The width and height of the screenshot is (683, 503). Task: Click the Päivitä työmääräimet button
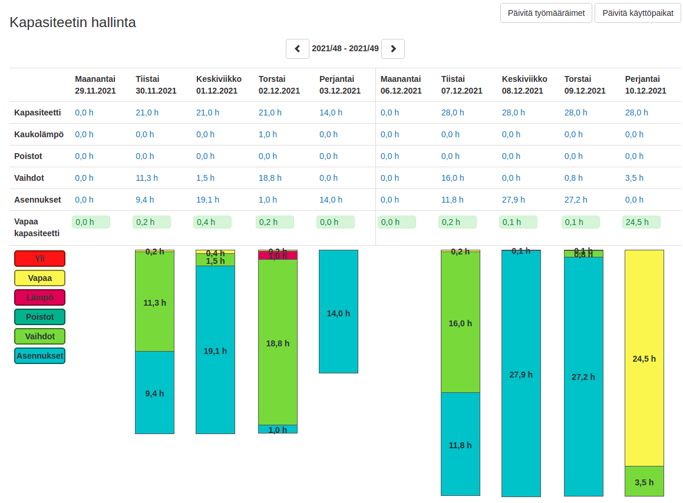546,13
